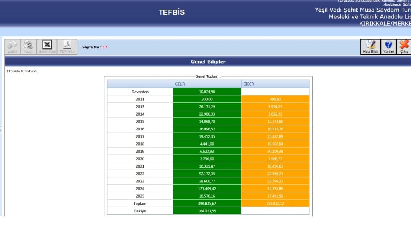Open Yardım help icon

click(388, 46)
